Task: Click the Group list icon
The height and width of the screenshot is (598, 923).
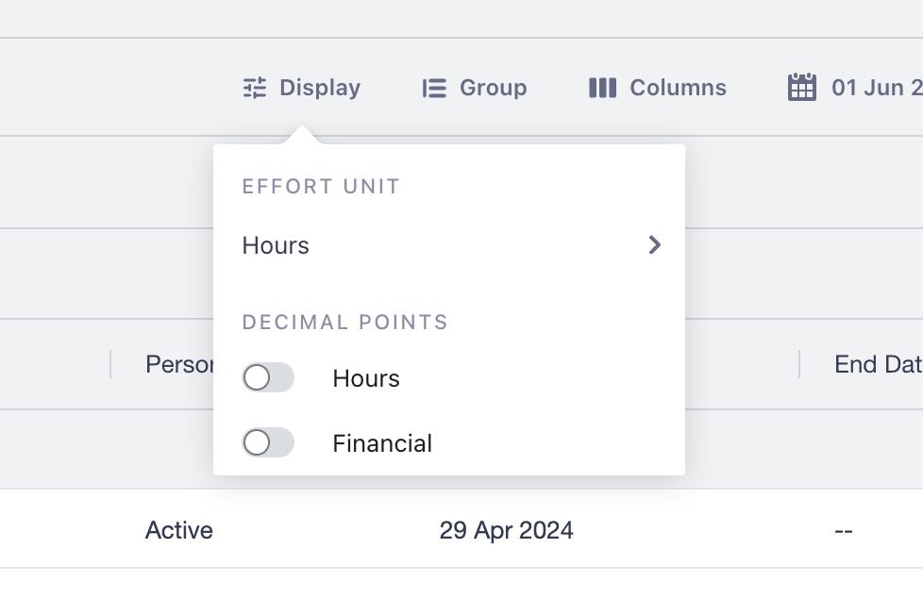Action: [x=434, y=88]
